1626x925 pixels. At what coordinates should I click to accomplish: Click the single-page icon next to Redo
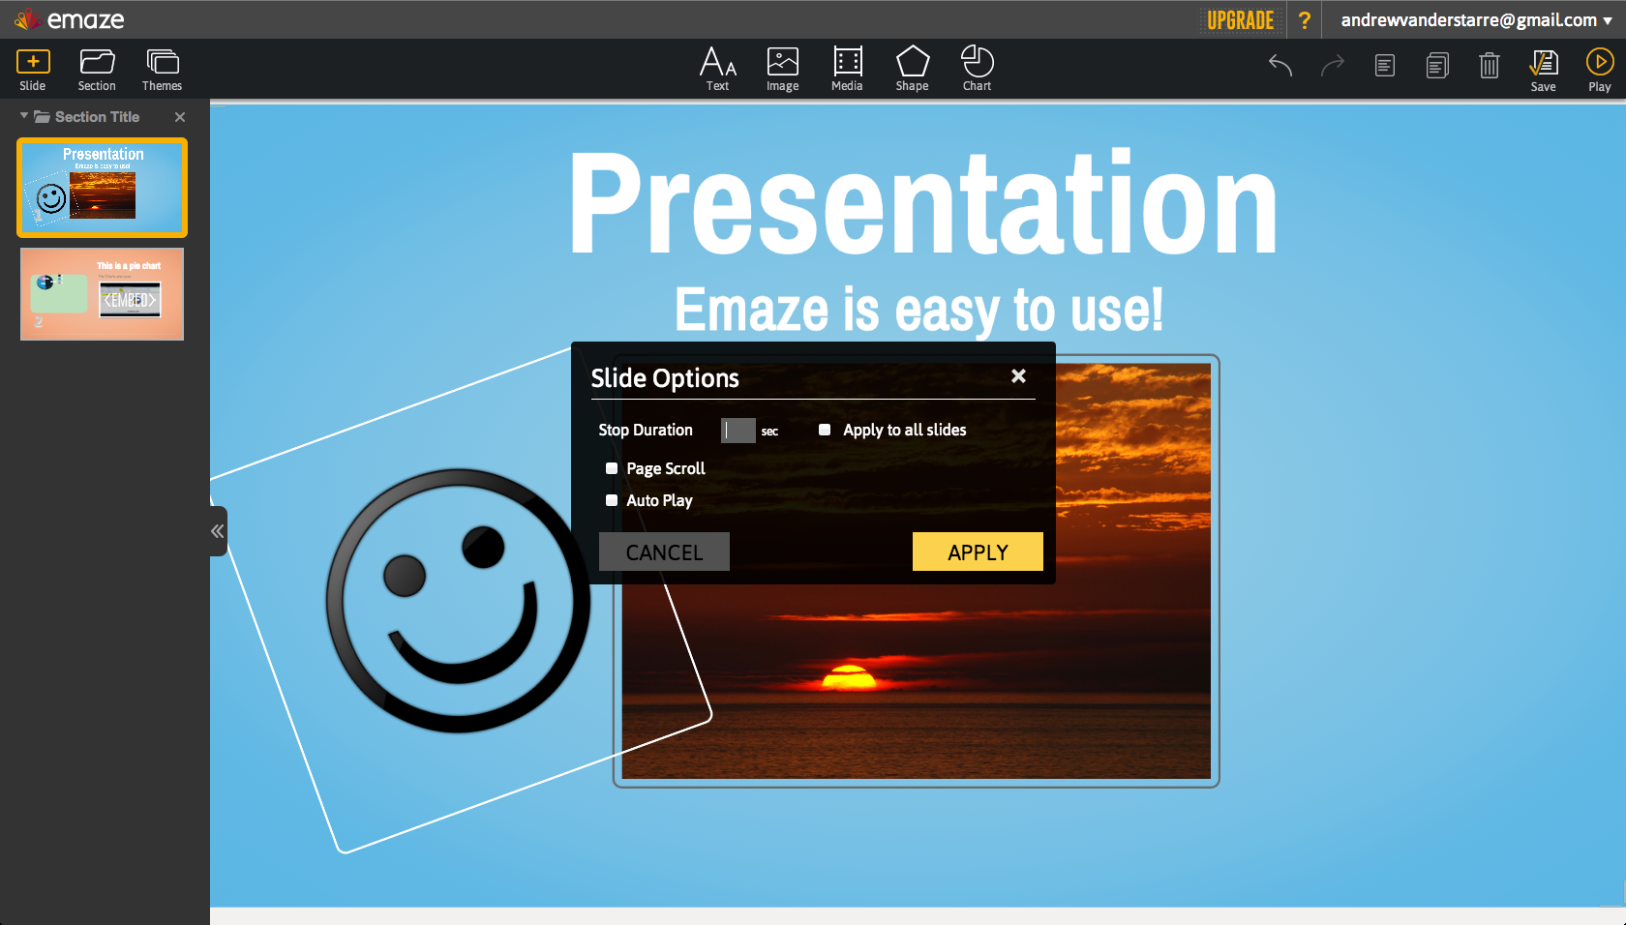(x=1385, y=66)
